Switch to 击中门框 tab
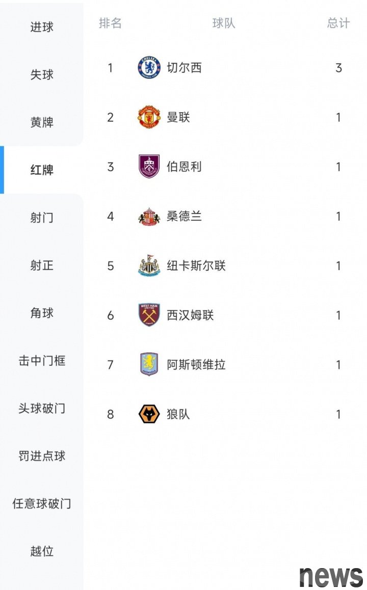367x590 pixels. click(x=42, y=361)
